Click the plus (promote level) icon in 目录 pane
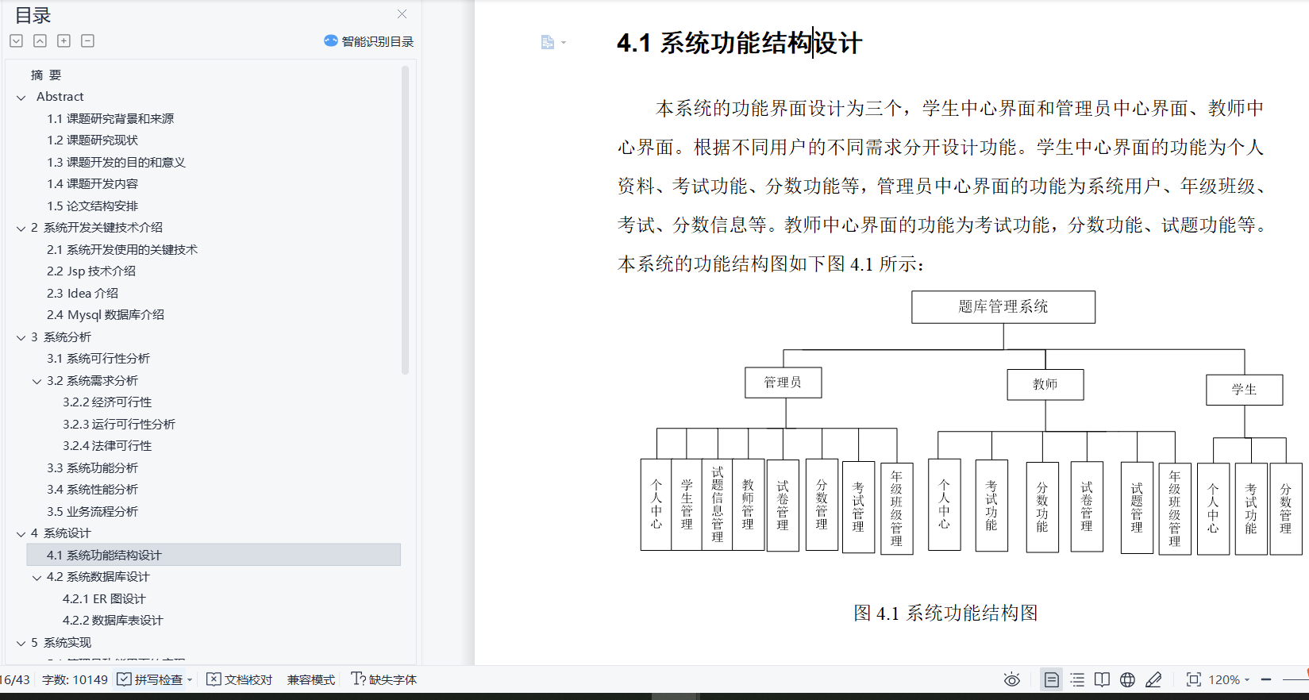 point(64,40)
